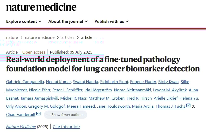
Task: Open Nature Medicine journal link below authors
Action: (21, 127)
